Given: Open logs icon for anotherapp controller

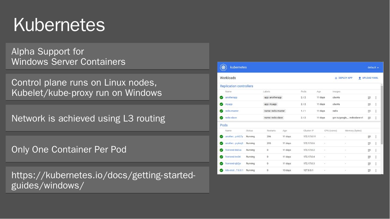Looking at the screenshot, I should [369, 97].
